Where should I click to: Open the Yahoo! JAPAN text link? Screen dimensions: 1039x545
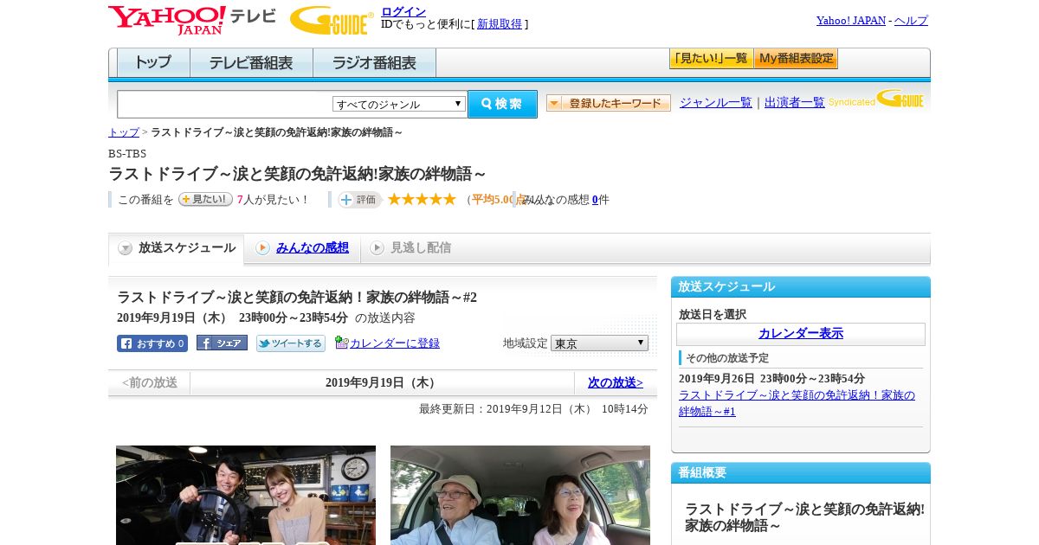click(851, 21)
